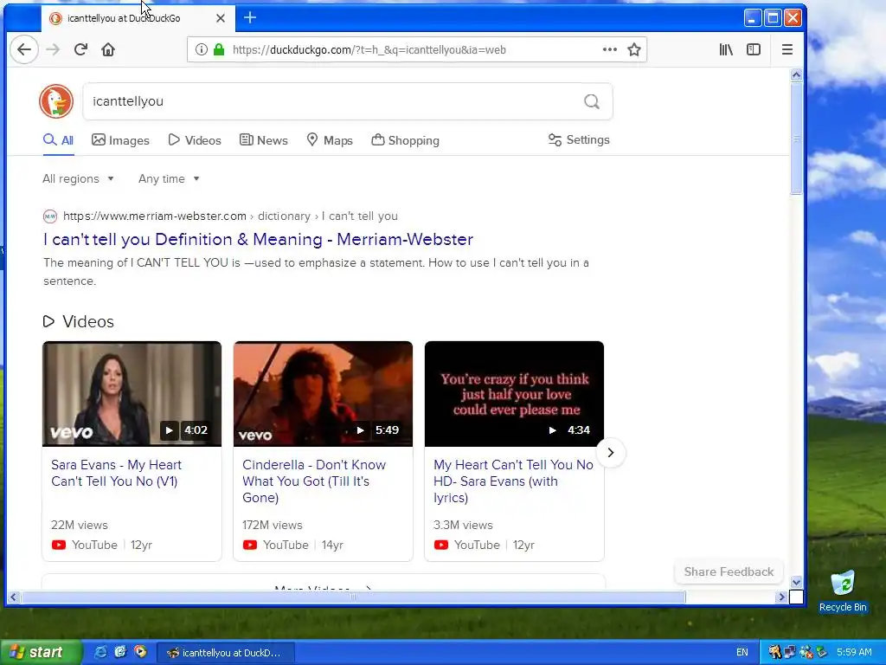Switch to Maps results tab
The image size is (886, 665).
coord(330,140)
